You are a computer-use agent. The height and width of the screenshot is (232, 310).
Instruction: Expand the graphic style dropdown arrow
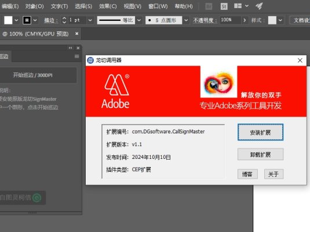tap(280, 20)
